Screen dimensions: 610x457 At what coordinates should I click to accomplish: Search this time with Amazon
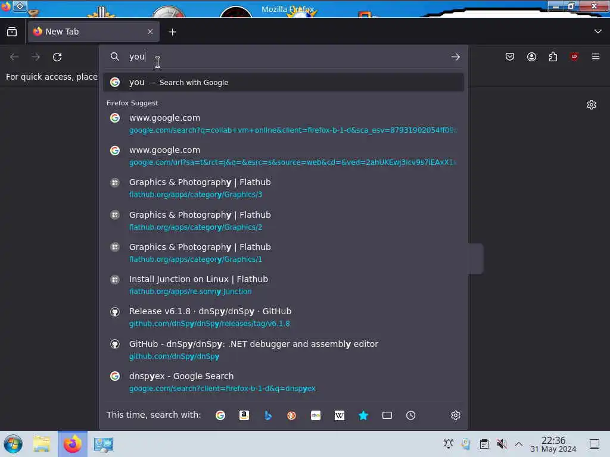244,415
